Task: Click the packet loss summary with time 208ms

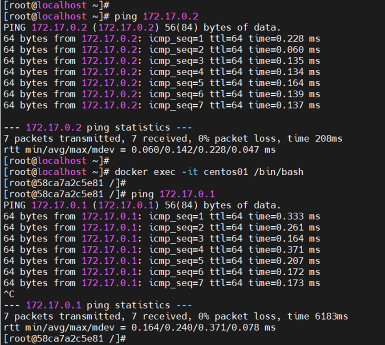Action: [x=173, y=139]
